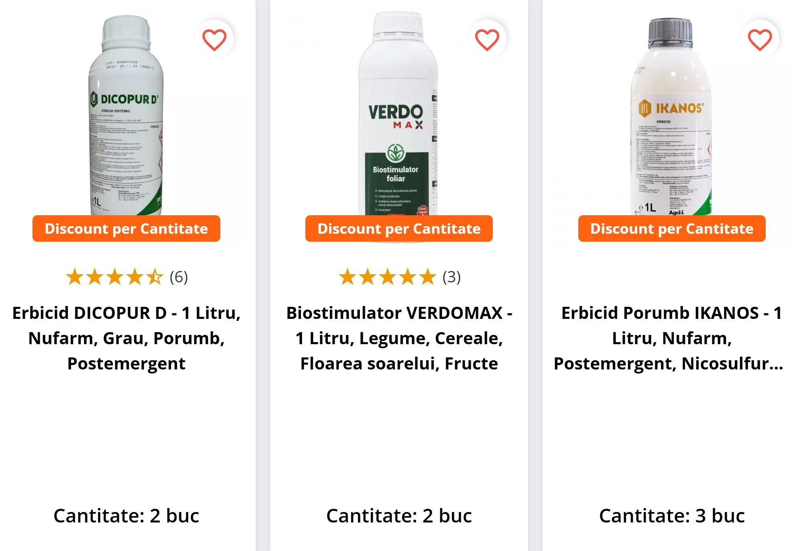Open Erbicid Porumb IKANOS product title link
Image resolution: width=797 pixels, height=551 pixels.
click(x=669, y=338)
